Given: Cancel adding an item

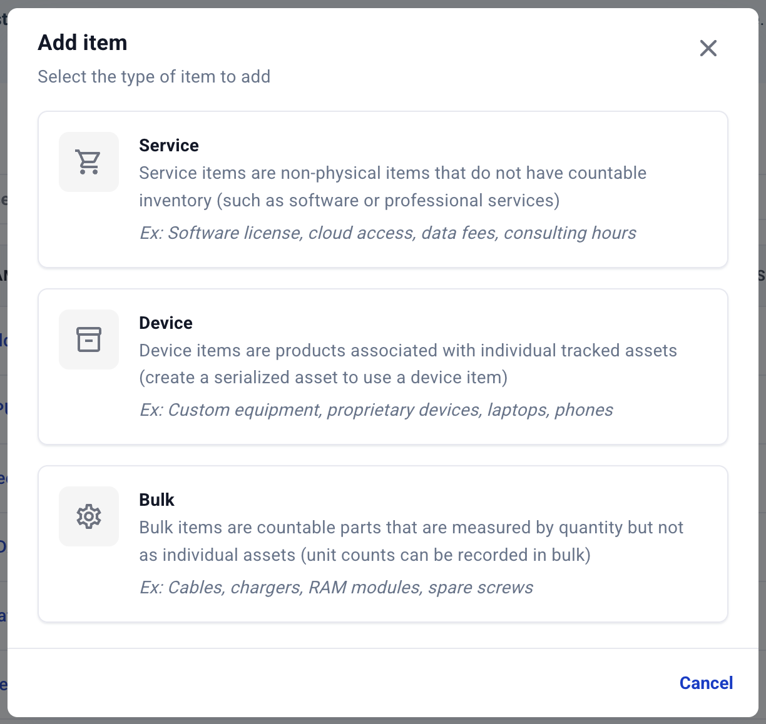Looking at the screenshot, I should click(706, 683).
